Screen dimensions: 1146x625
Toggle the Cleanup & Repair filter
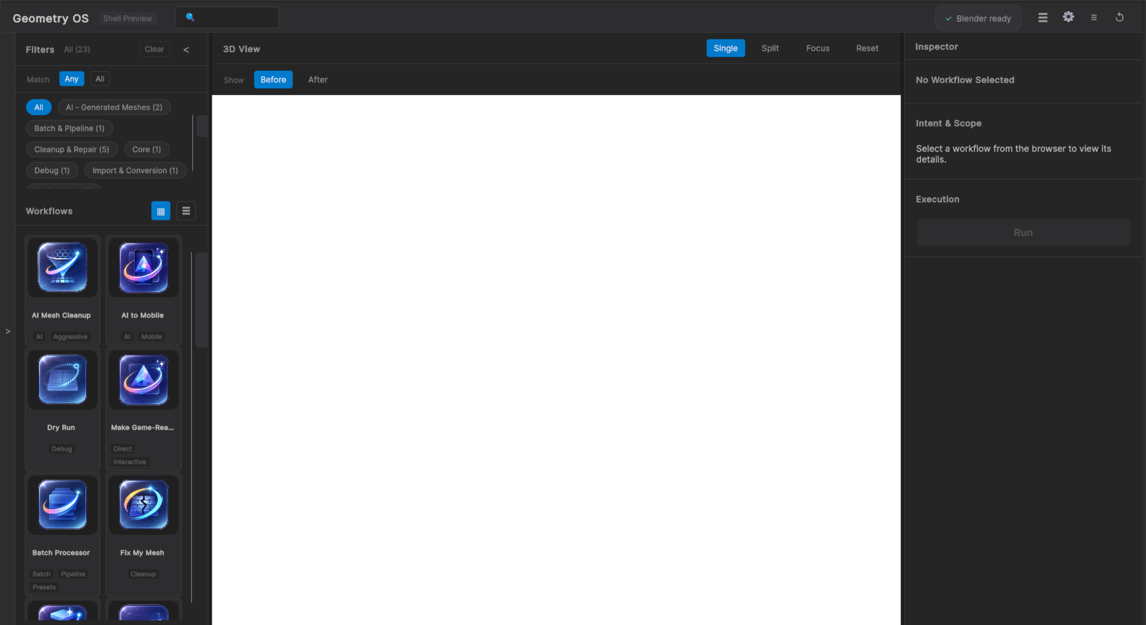click(72, 149)
